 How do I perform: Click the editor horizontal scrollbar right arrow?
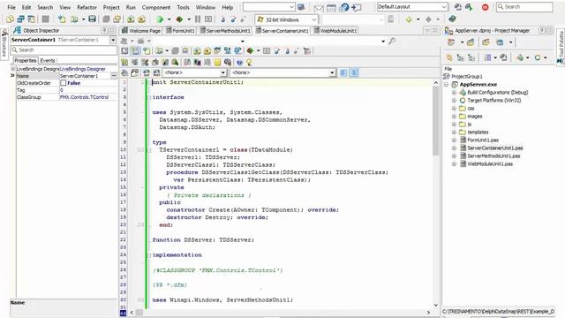[428, 313]
